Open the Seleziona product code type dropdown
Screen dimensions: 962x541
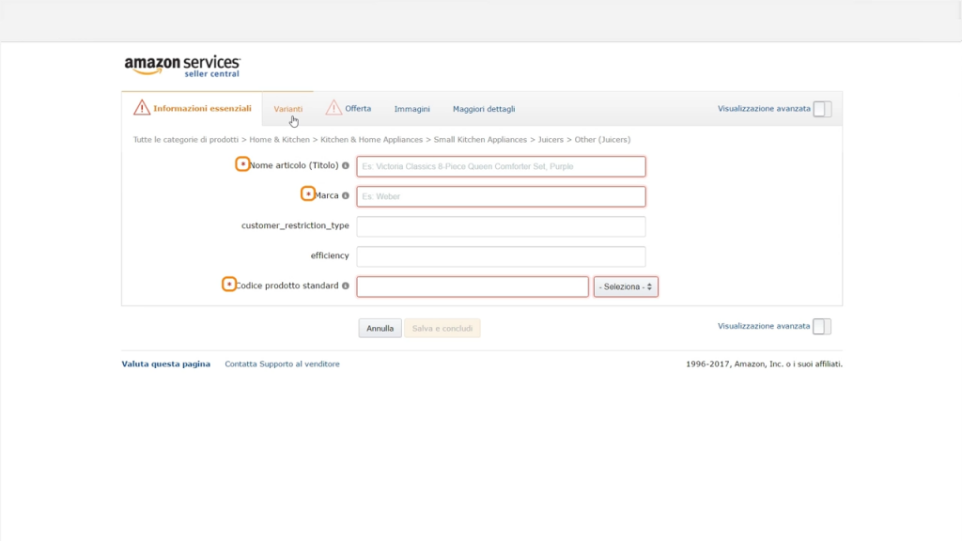coord(626,286)
